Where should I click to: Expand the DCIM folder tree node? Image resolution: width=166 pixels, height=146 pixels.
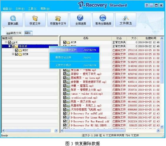pyautogui.click(x=13, y=54)
